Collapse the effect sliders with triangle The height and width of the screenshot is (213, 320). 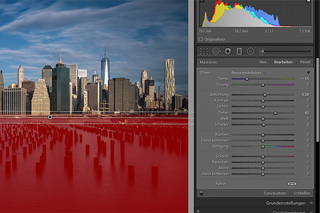[308, 73]
